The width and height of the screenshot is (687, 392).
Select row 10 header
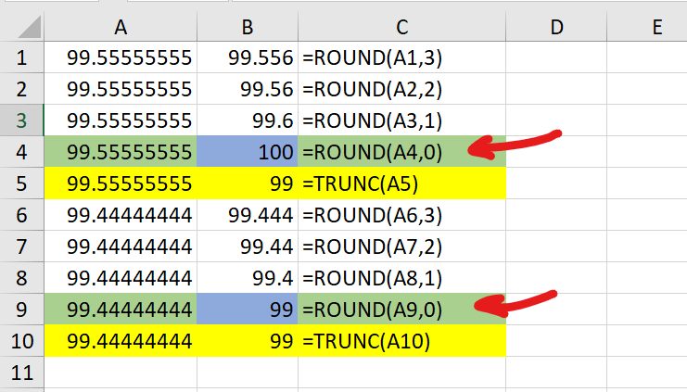21,341
